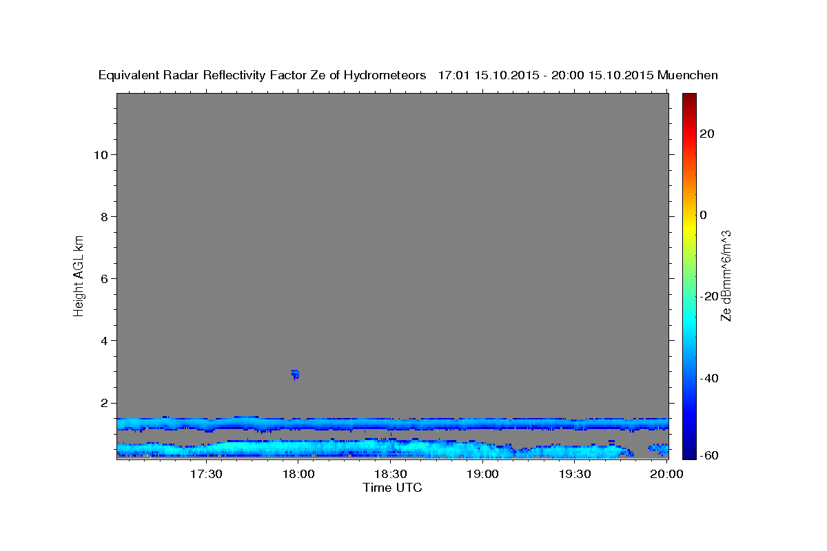
Task: Click the 'Time UTC' axis label
Action: coord(392,488)
